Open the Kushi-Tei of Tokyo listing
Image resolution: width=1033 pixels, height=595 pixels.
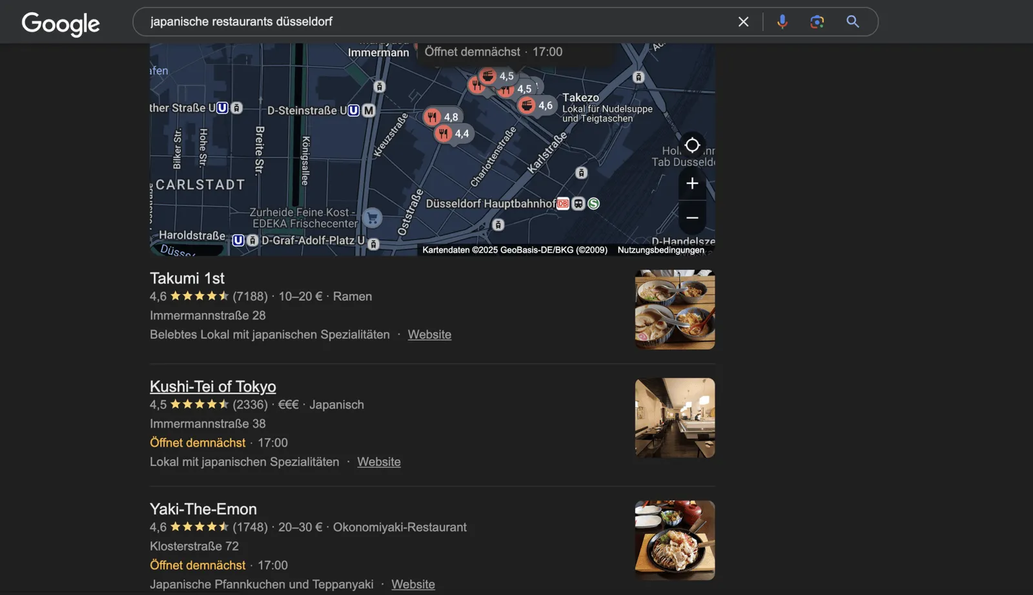(213, 387)
